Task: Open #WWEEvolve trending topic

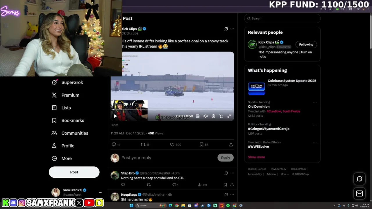Action: 258,147
